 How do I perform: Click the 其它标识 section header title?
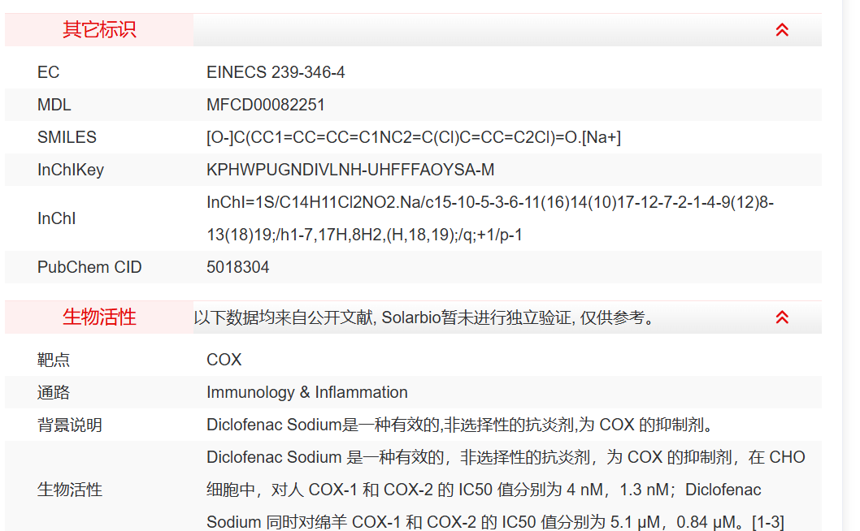[99, 30]
